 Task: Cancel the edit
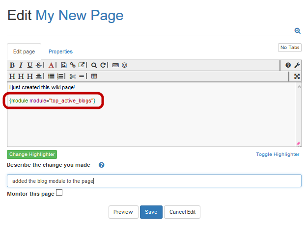click(x=182, y=212)
